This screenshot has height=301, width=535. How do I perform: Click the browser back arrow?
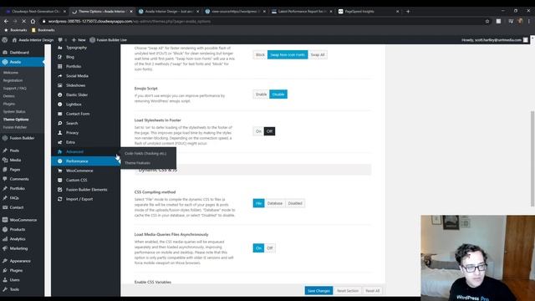click(6, 21)
